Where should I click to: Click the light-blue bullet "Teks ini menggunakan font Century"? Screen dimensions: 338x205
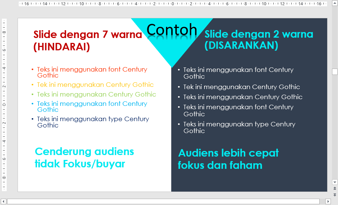coord(92,107)
